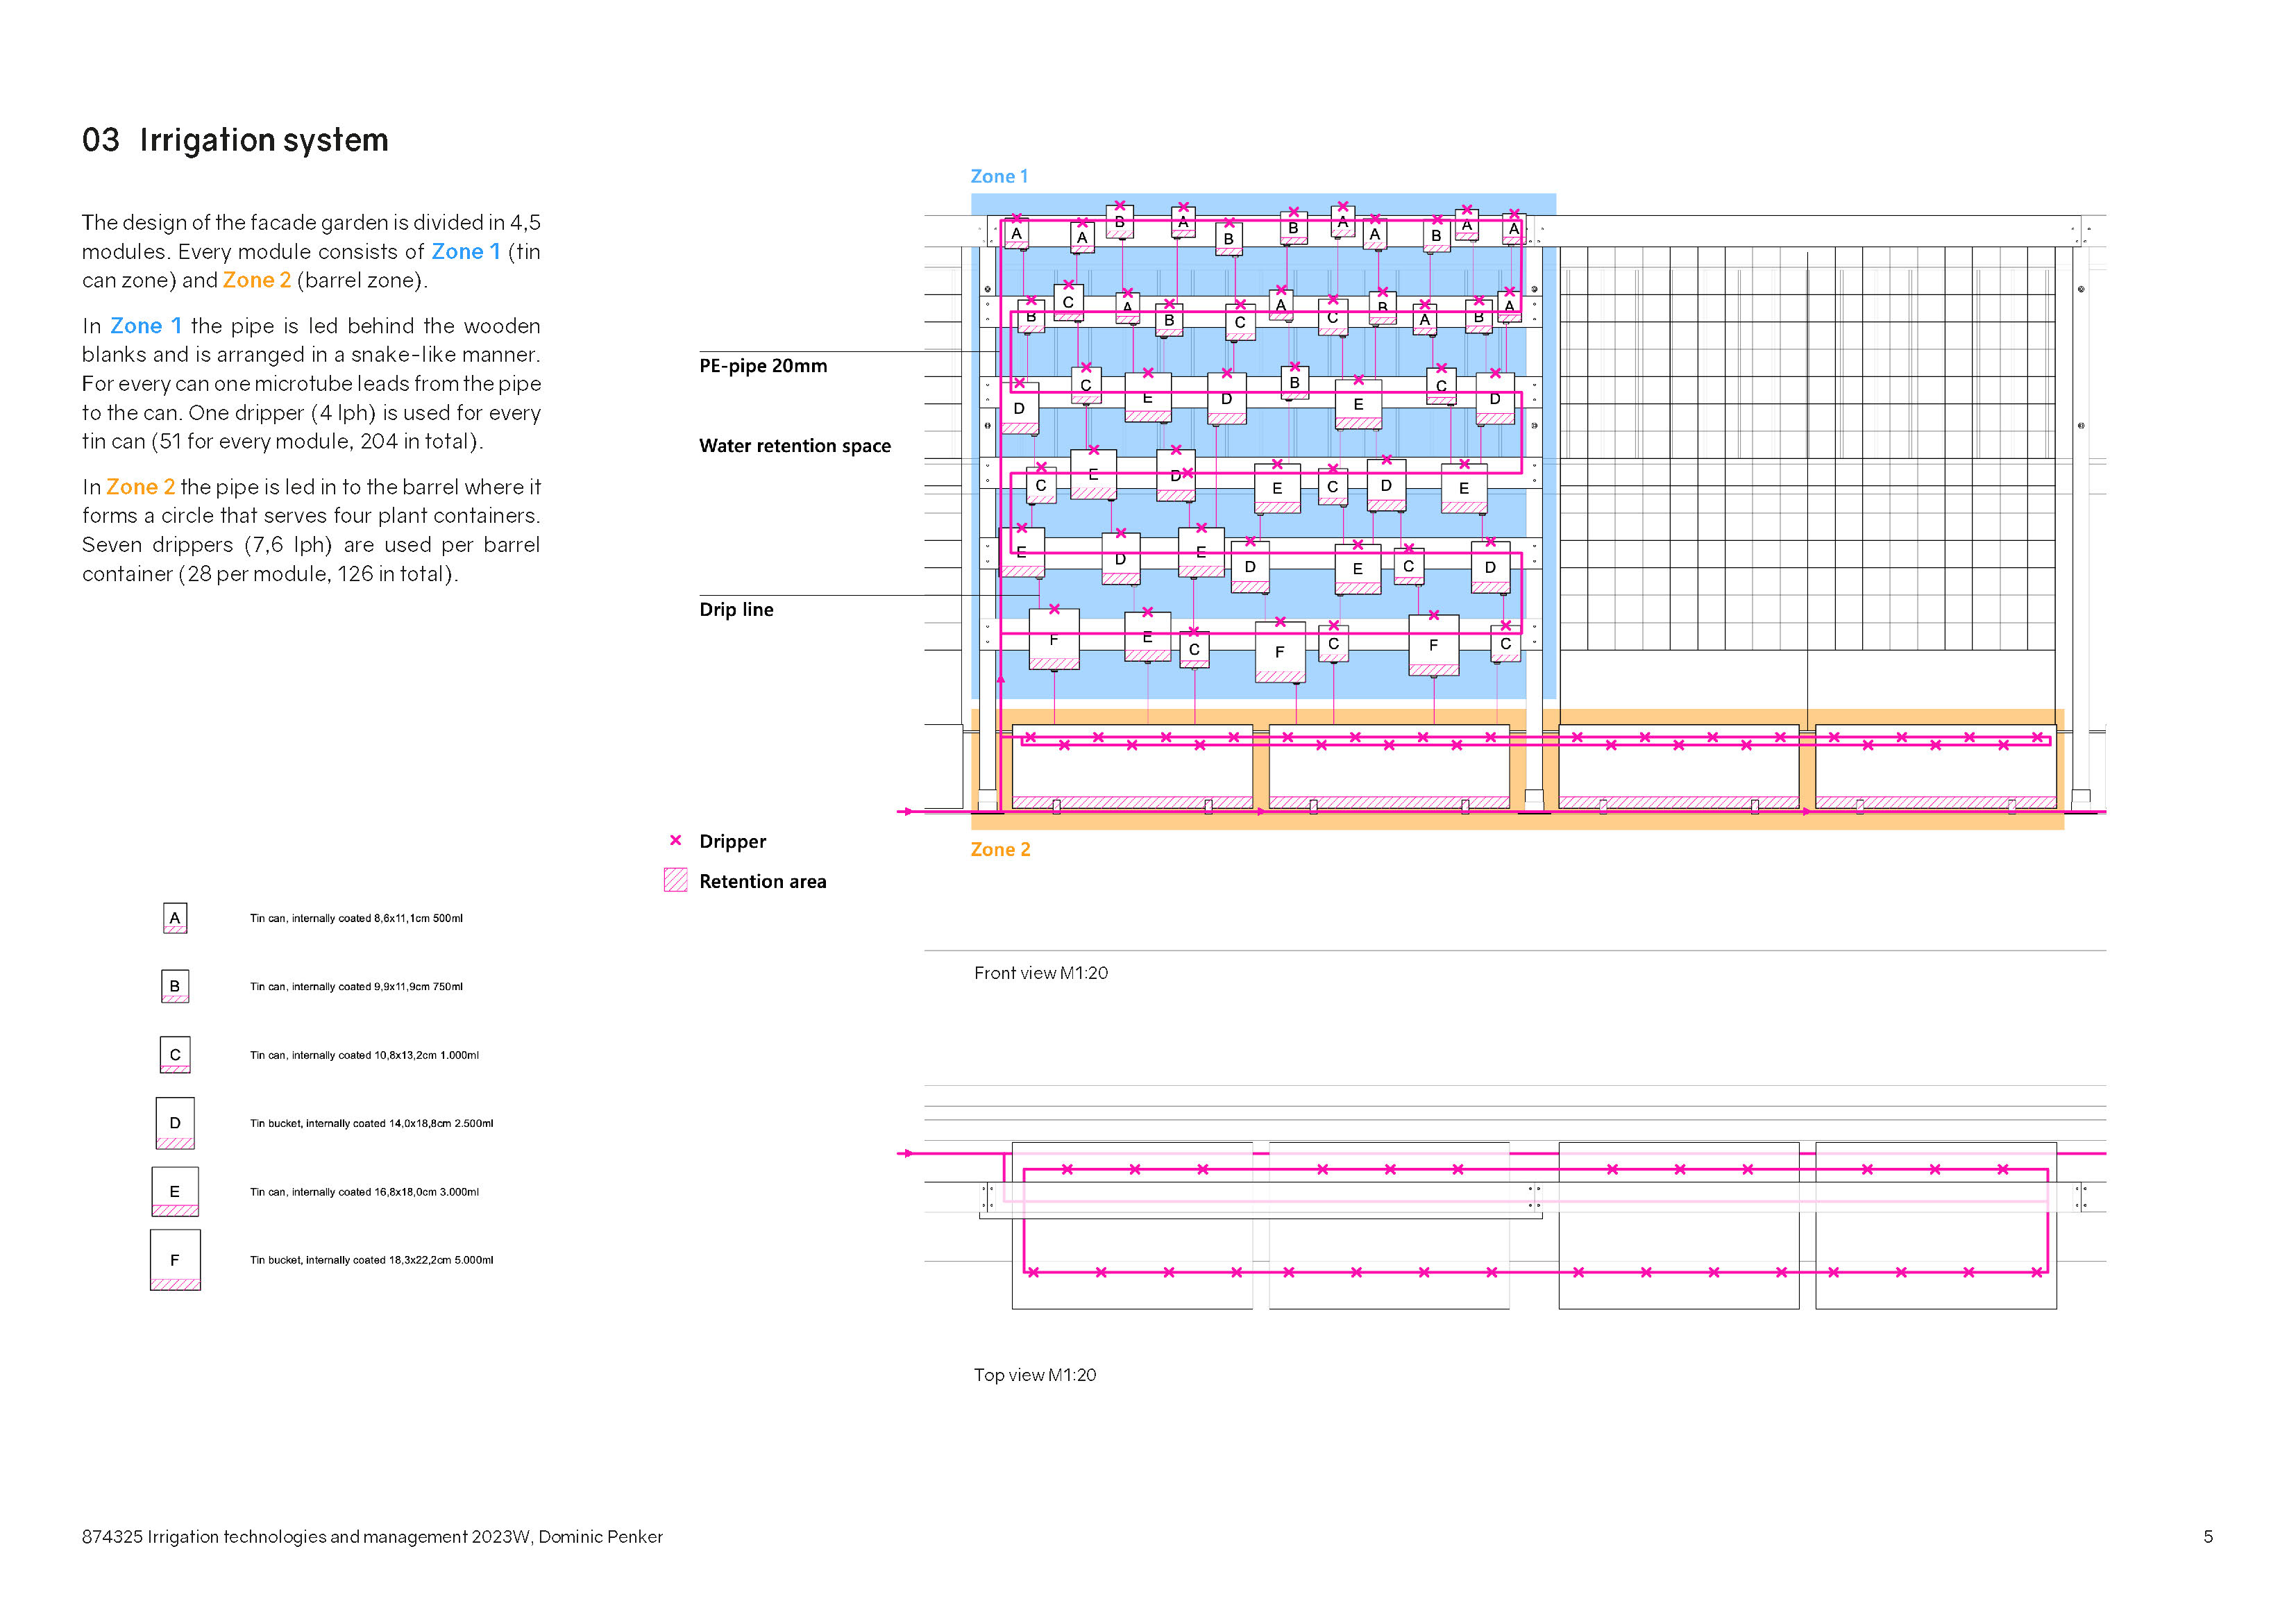Click the legend icon for tin can A
The height and width of the screenshot is (1624, 2296).
coord(175,919)
